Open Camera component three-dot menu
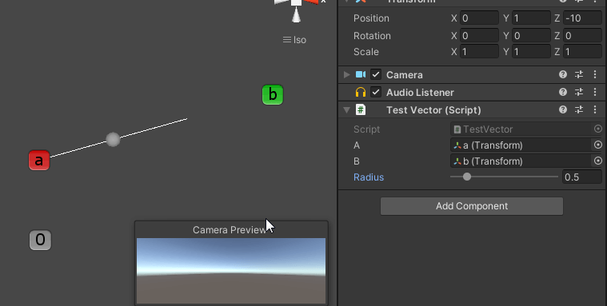Image resolution: width=607 pixels, height=306 pixels. [595, 74]
